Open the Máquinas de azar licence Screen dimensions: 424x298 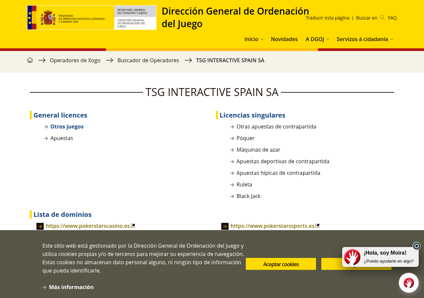pos(258,150)
